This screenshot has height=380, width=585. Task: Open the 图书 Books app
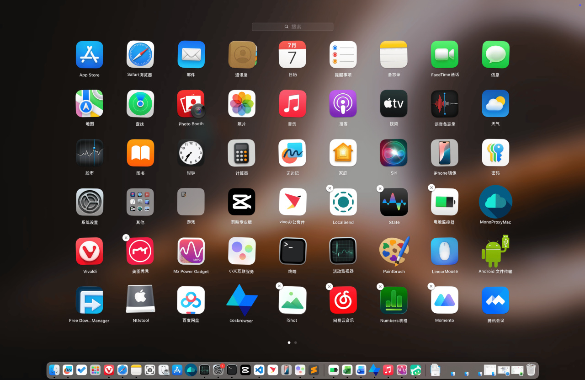(140, 153)
